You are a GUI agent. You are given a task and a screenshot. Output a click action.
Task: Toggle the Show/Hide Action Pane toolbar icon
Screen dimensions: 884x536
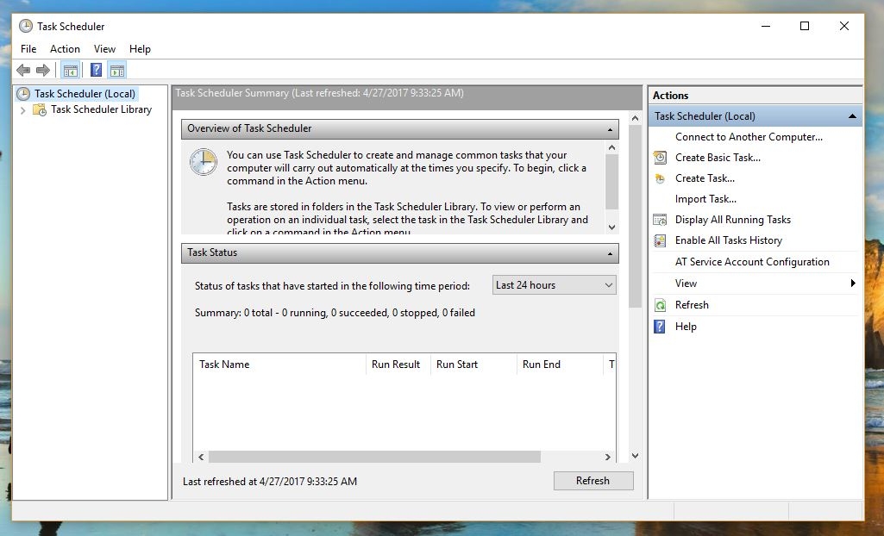(x=116, y=71)
